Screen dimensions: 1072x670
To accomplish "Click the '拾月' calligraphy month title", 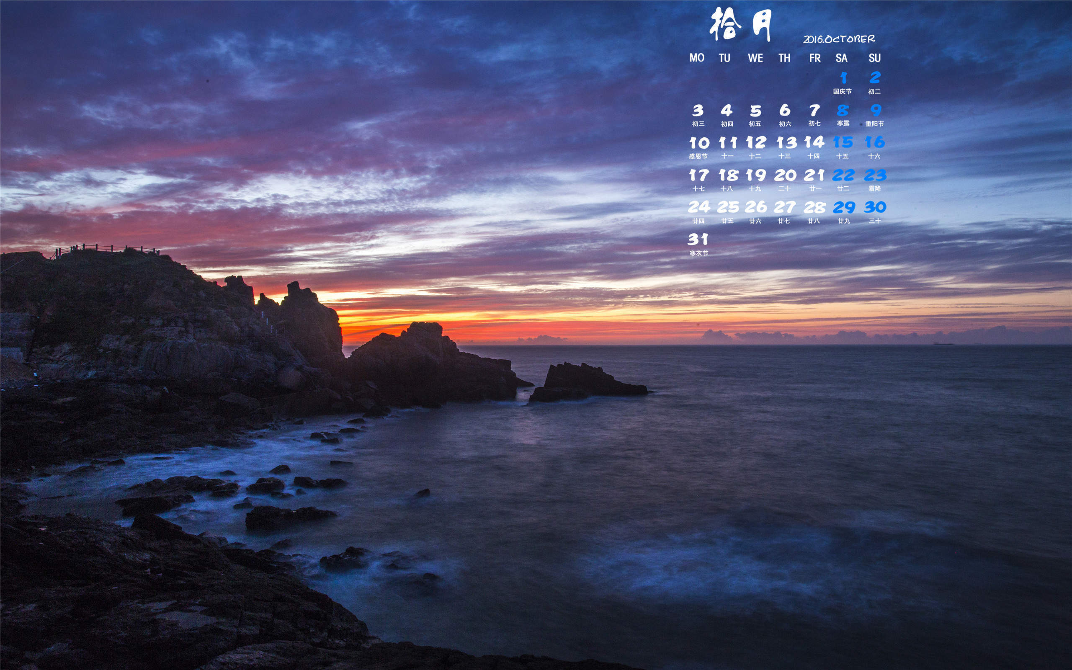I will point(741,24).
